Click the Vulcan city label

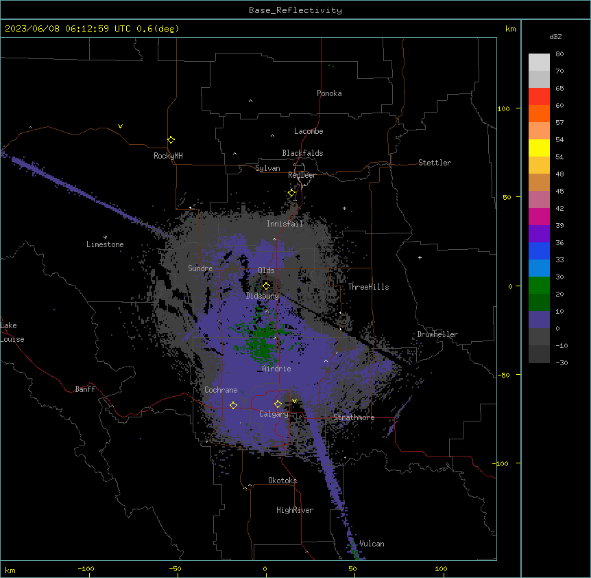click(372, 544)
